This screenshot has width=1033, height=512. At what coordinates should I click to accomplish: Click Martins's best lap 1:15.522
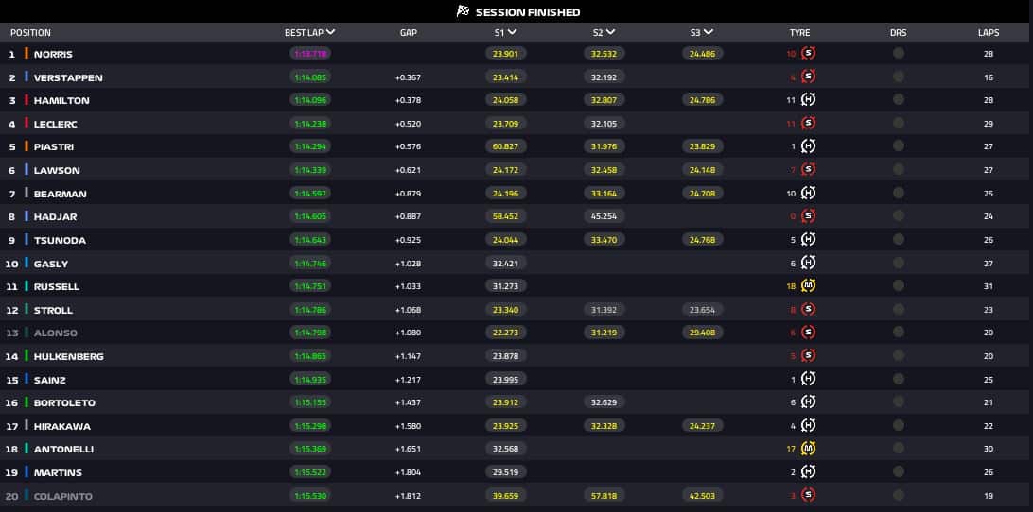click(309, 472)
